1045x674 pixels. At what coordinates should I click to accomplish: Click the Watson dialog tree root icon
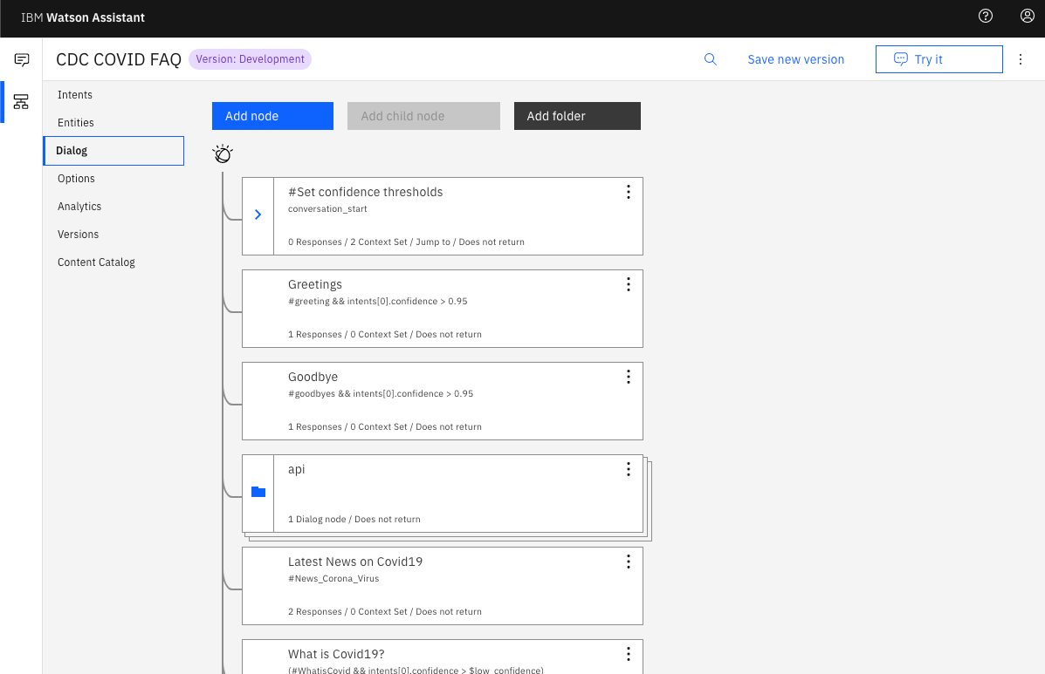[x=223, y=153]
